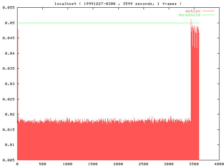The width and height of the screenshot is (224, 168).
Task: Click the 0.005 y-axis tick label
Action: 8,160
